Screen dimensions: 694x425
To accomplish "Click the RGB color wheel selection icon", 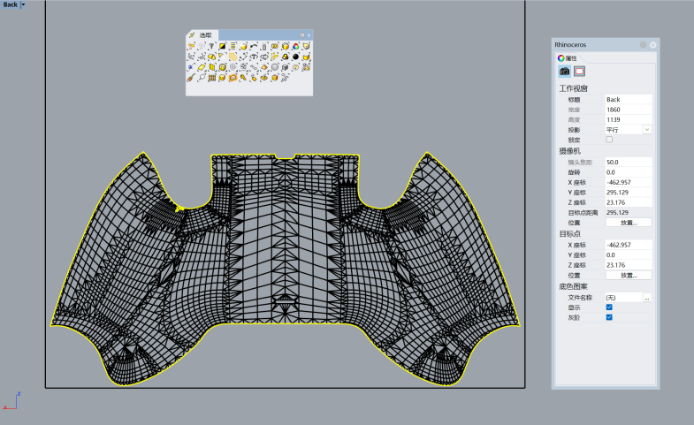I will [x=295, y=46].
